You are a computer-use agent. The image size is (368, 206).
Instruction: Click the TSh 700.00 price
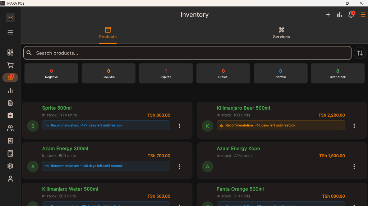(x=159, y=156)
